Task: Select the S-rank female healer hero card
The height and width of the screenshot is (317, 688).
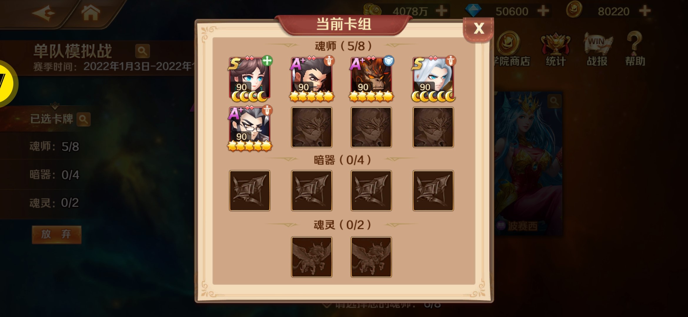Action: coord(250,79)
